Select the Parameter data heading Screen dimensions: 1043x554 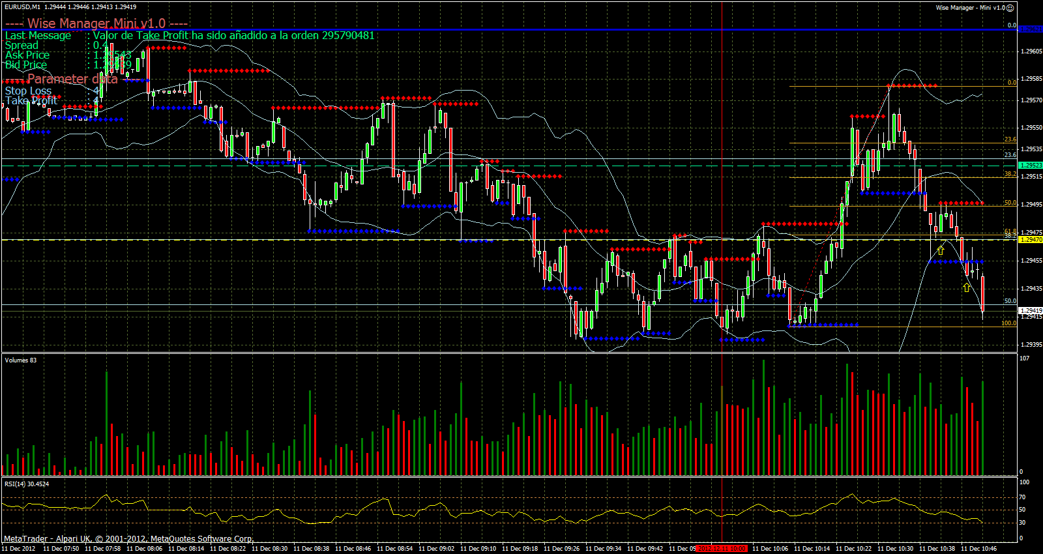[x=72, y=79]
